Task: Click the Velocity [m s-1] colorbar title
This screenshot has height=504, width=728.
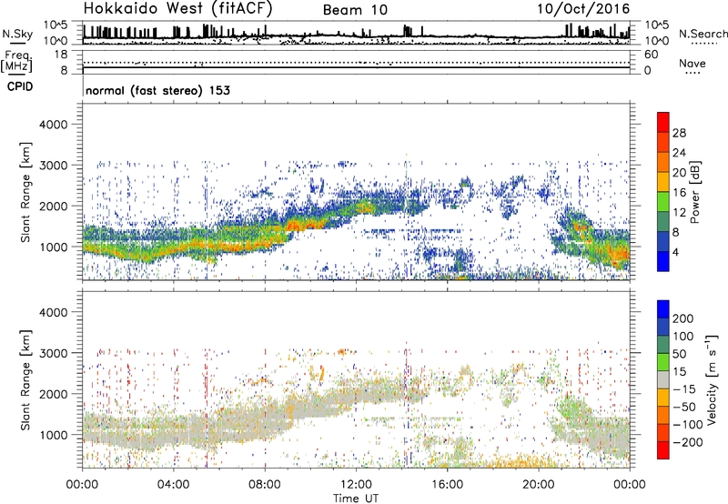Action: pyautogui.click(x=712, y=379)
